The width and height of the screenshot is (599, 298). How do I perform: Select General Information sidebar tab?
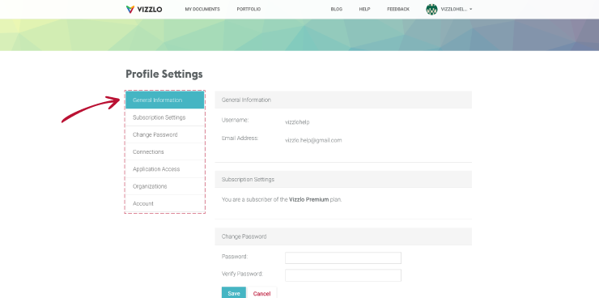pyautogui.click(x=164, y=100)
